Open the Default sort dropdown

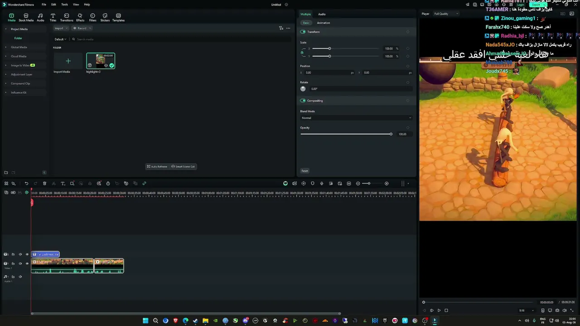click(x=61, y=39)
